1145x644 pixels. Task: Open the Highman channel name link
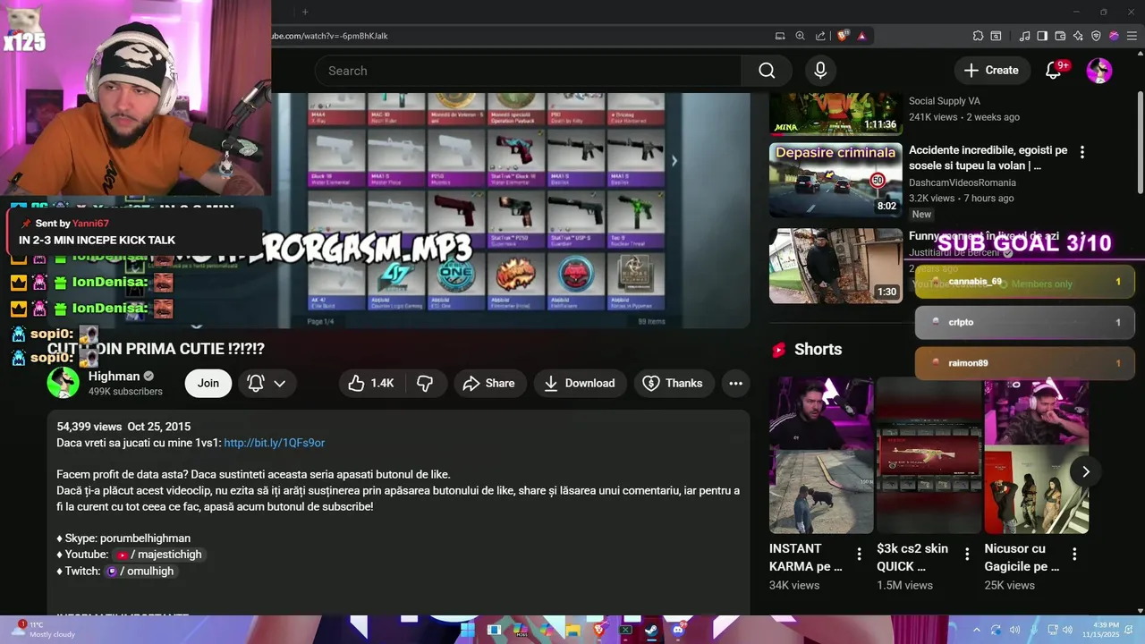pyautogui.click(x=114, y=376)
